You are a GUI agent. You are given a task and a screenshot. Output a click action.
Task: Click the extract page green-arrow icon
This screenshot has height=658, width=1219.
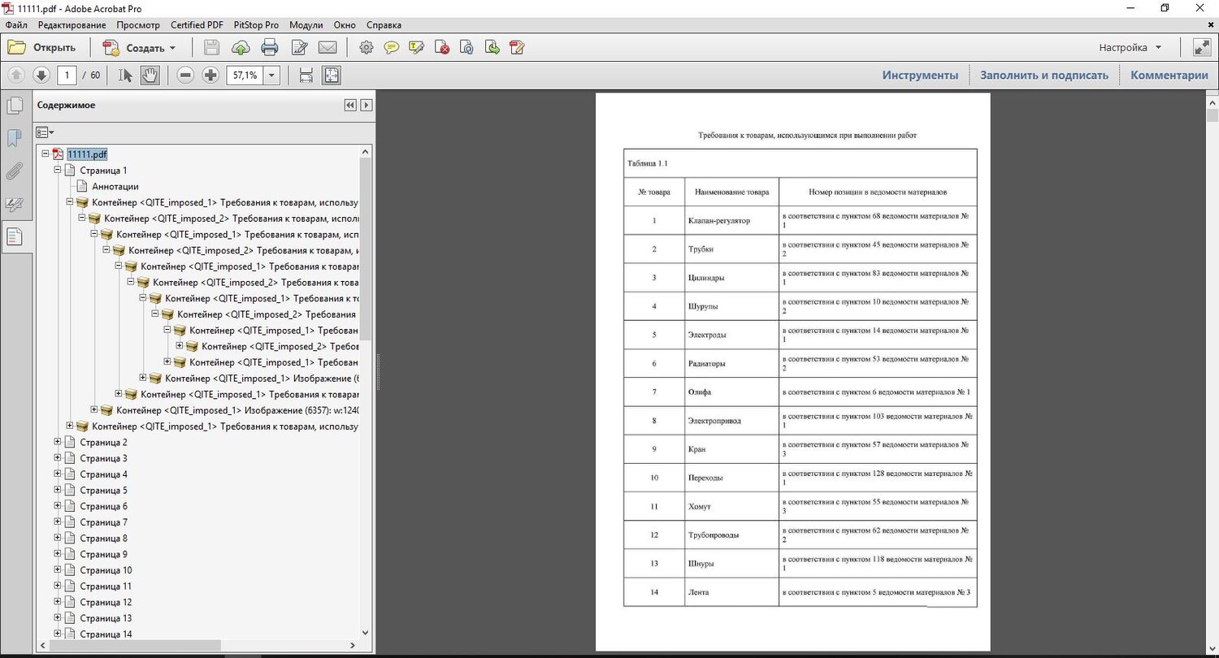(x=492, y=47)
